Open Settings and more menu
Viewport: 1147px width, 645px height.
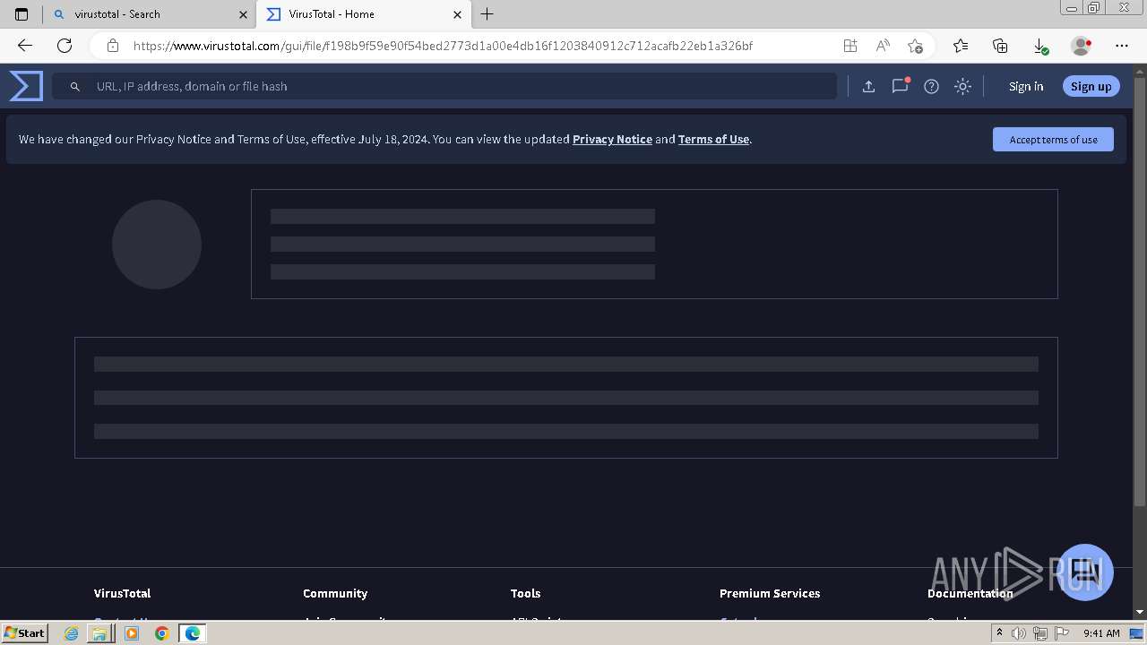click(1122, 46)
